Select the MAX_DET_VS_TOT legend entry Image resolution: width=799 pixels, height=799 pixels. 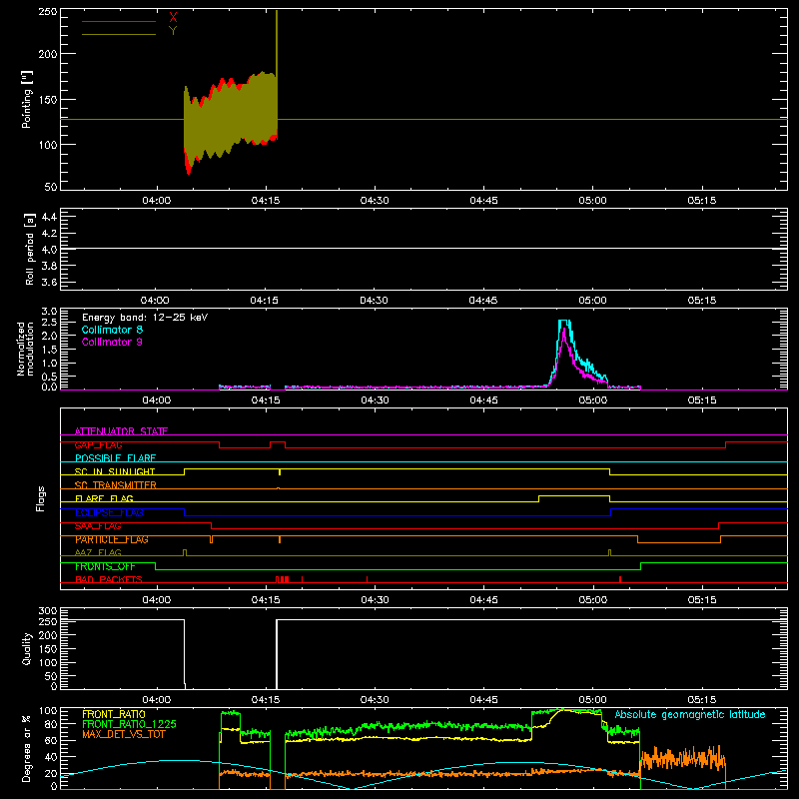(124, 734)
